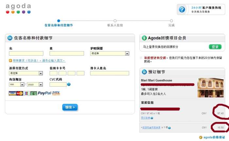229x141 pixels.
Task: Go to the 完成 step
Action: (171, 25)
